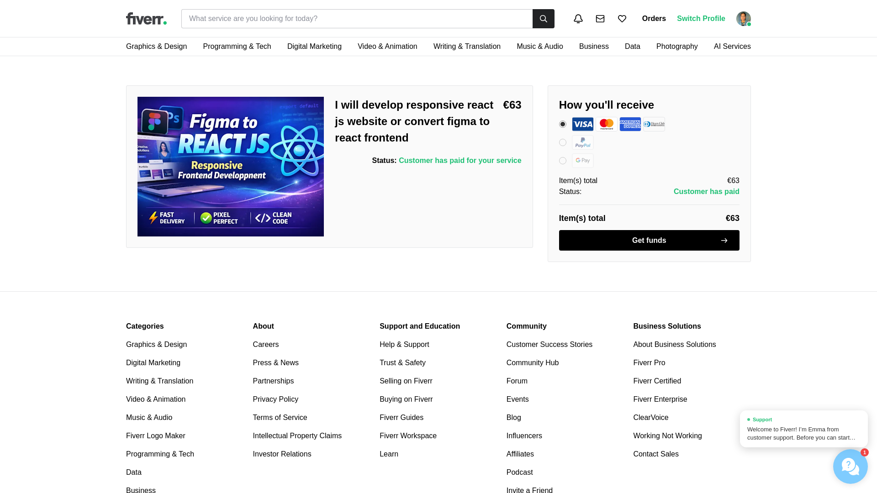Open Programming & Tech in the nav bar
The image size is (877, 493).
click(x=237, y=47)
